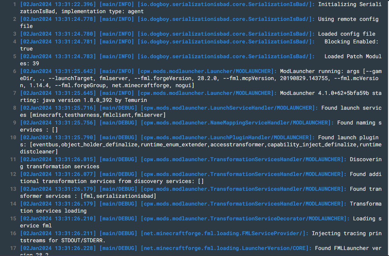Click 'Injecting tracing prin' message text
This screenshot has height=256, width=389.
pyautogui.click(x=347, y=233)
